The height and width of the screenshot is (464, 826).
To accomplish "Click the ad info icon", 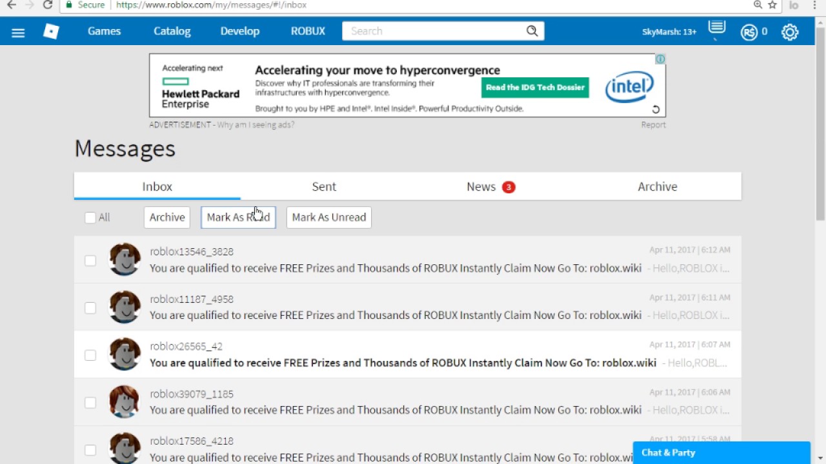I will [x=660, y=59].
